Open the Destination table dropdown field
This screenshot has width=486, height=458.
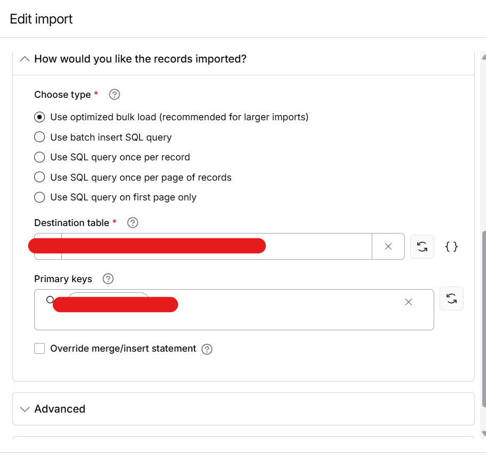pyautogui.click(x=214, y=246)
